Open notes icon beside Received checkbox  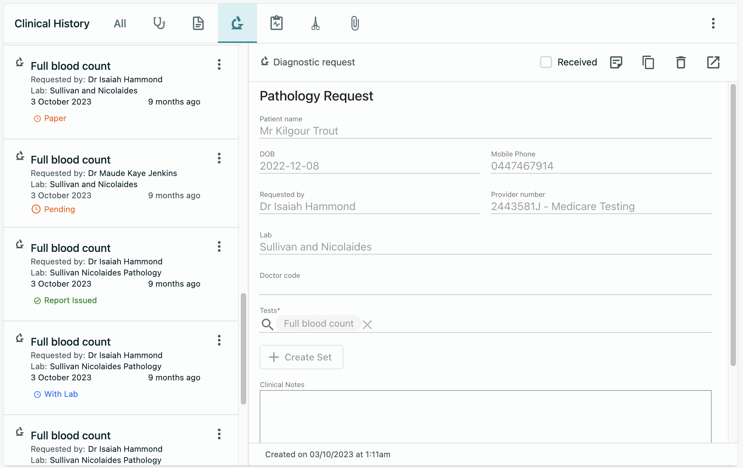tap(617, 62)
